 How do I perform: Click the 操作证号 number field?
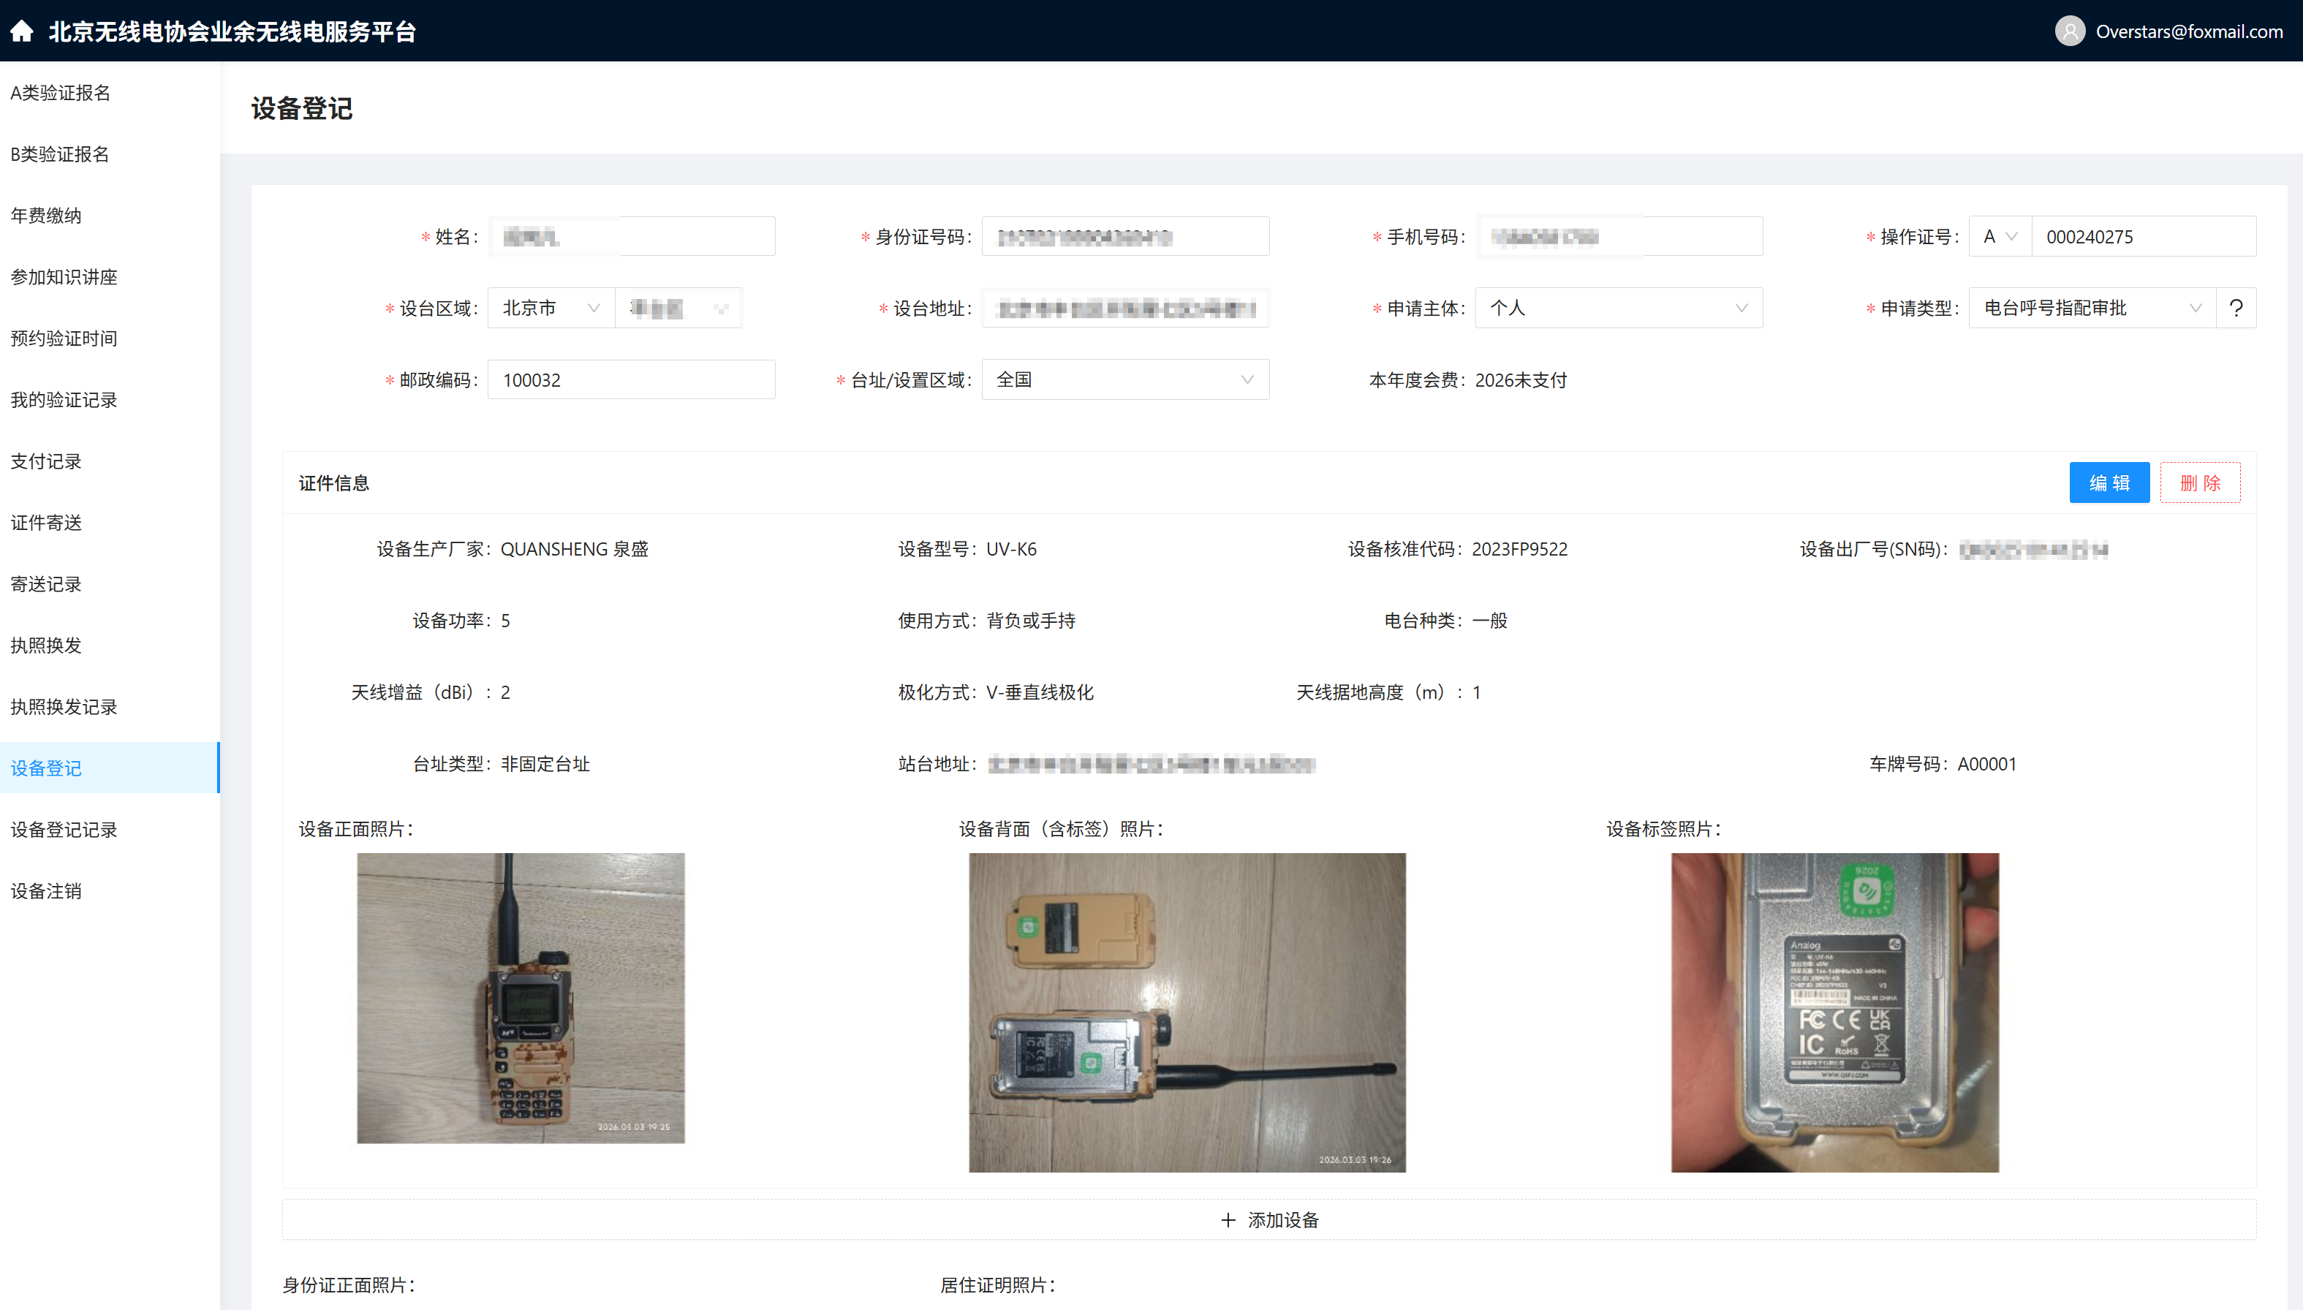pos(2143,237)
